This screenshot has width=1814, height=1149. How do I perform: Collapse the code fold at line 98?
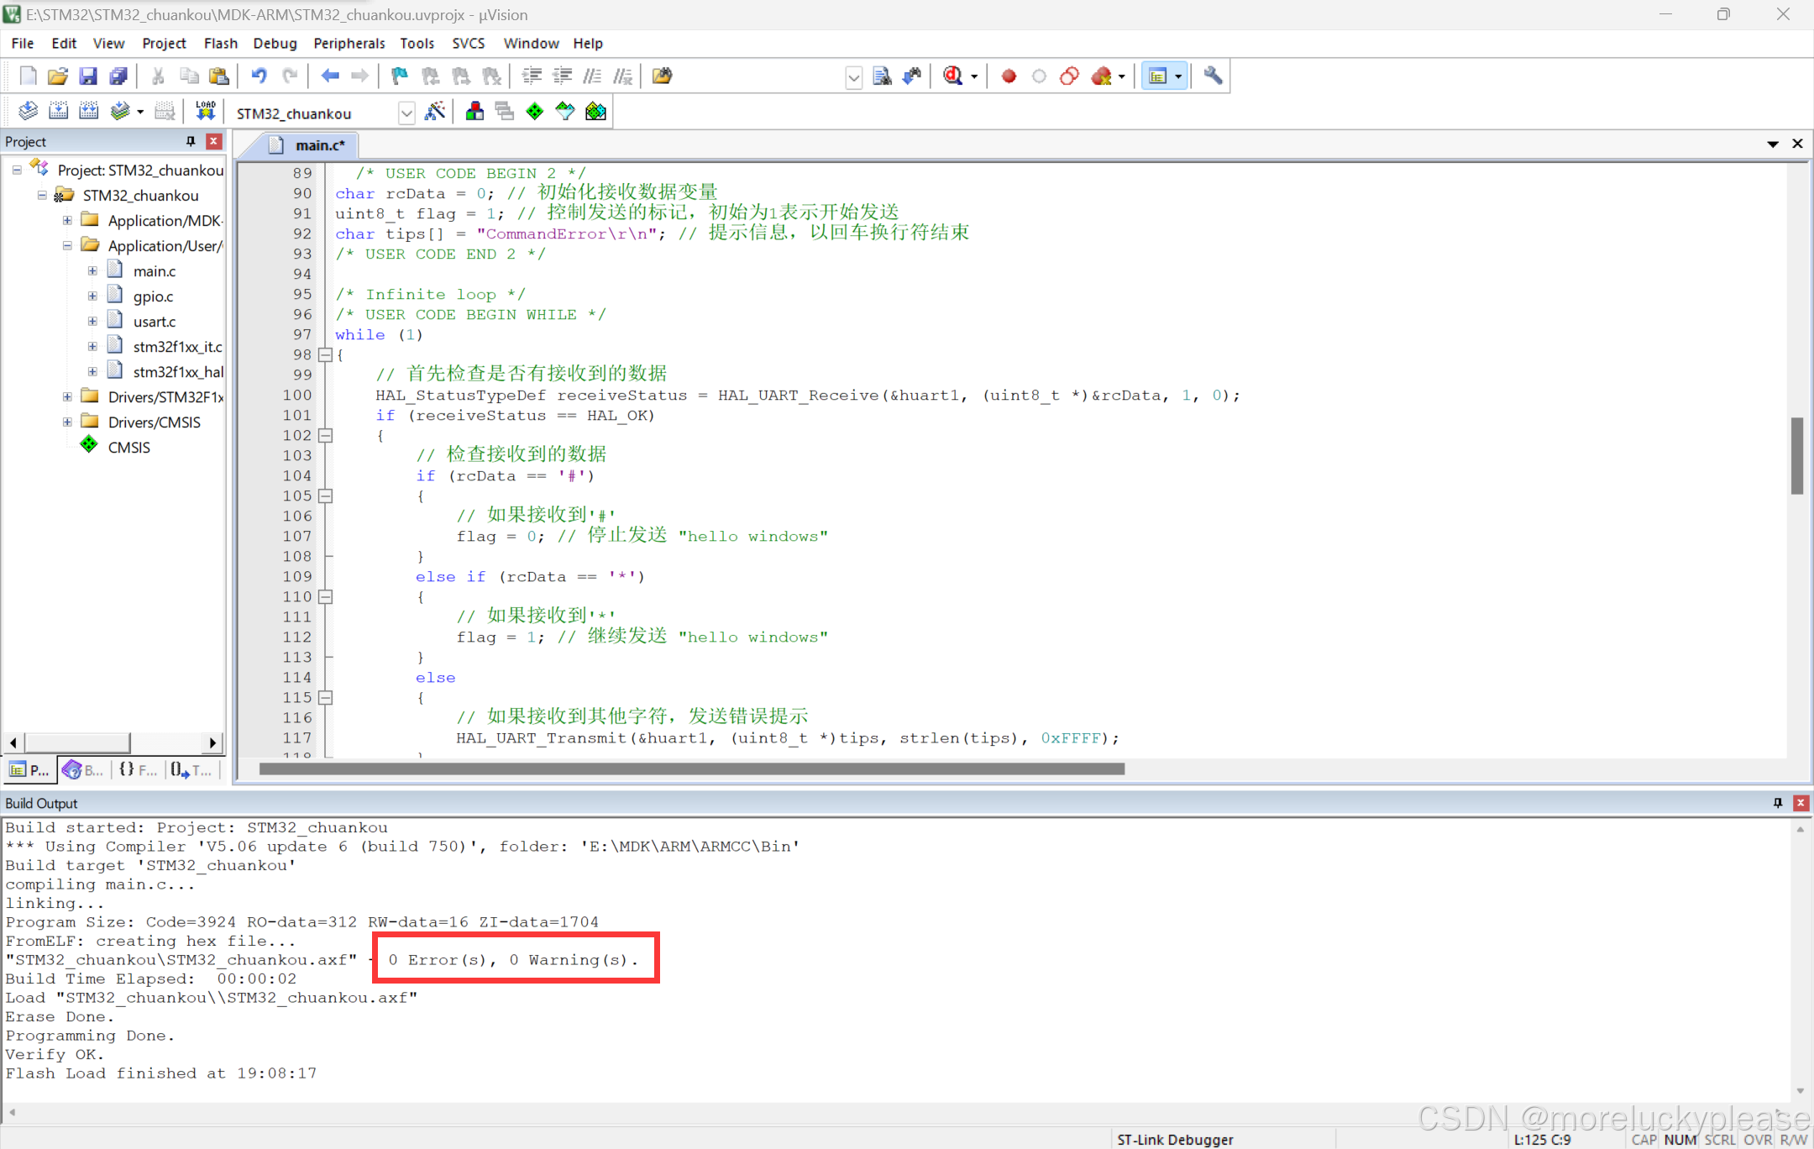point(326,354)
